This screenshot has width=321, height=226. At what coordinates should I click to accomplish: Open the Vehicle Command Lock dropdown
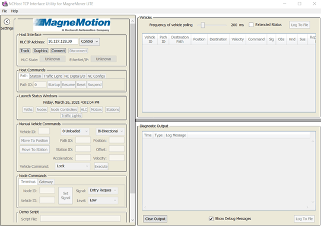pyautogui.click(x=72, y=166)
